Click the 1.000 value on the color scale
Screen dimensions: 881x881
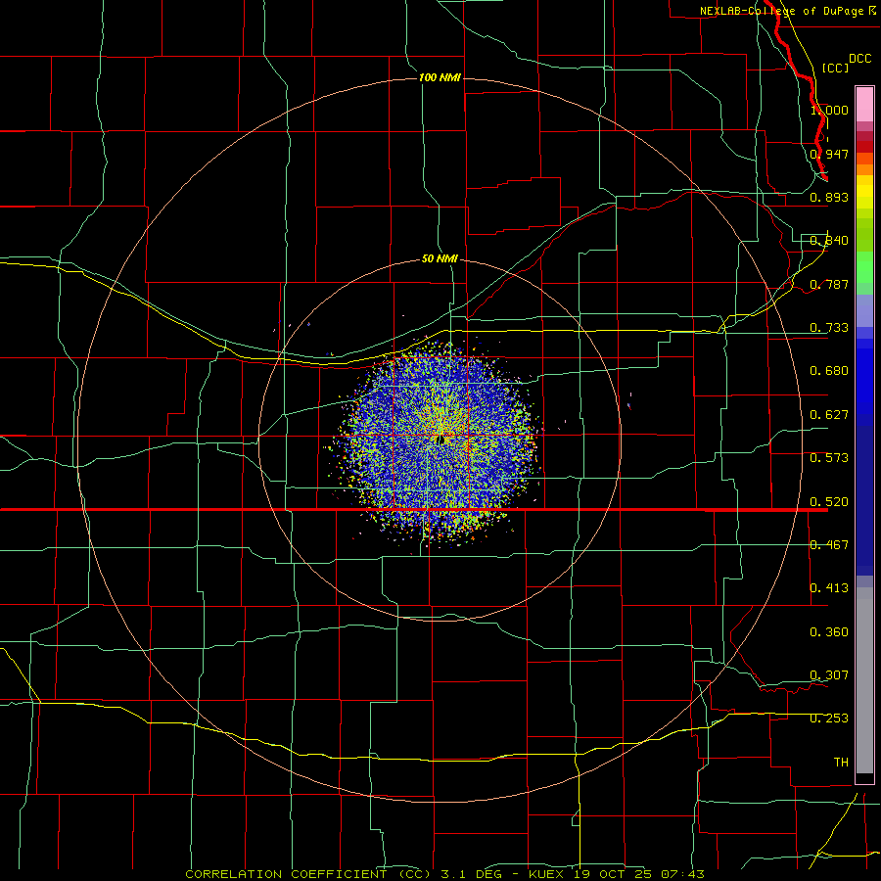point(829,110)
